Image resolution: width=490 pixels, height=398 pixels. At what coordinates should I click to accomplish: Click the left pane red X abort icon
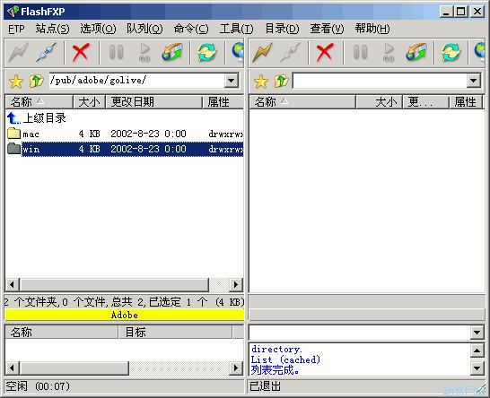click(81, 52)
